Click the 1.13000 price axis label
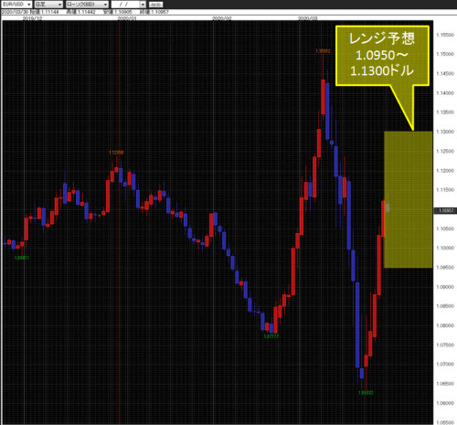 445,132
